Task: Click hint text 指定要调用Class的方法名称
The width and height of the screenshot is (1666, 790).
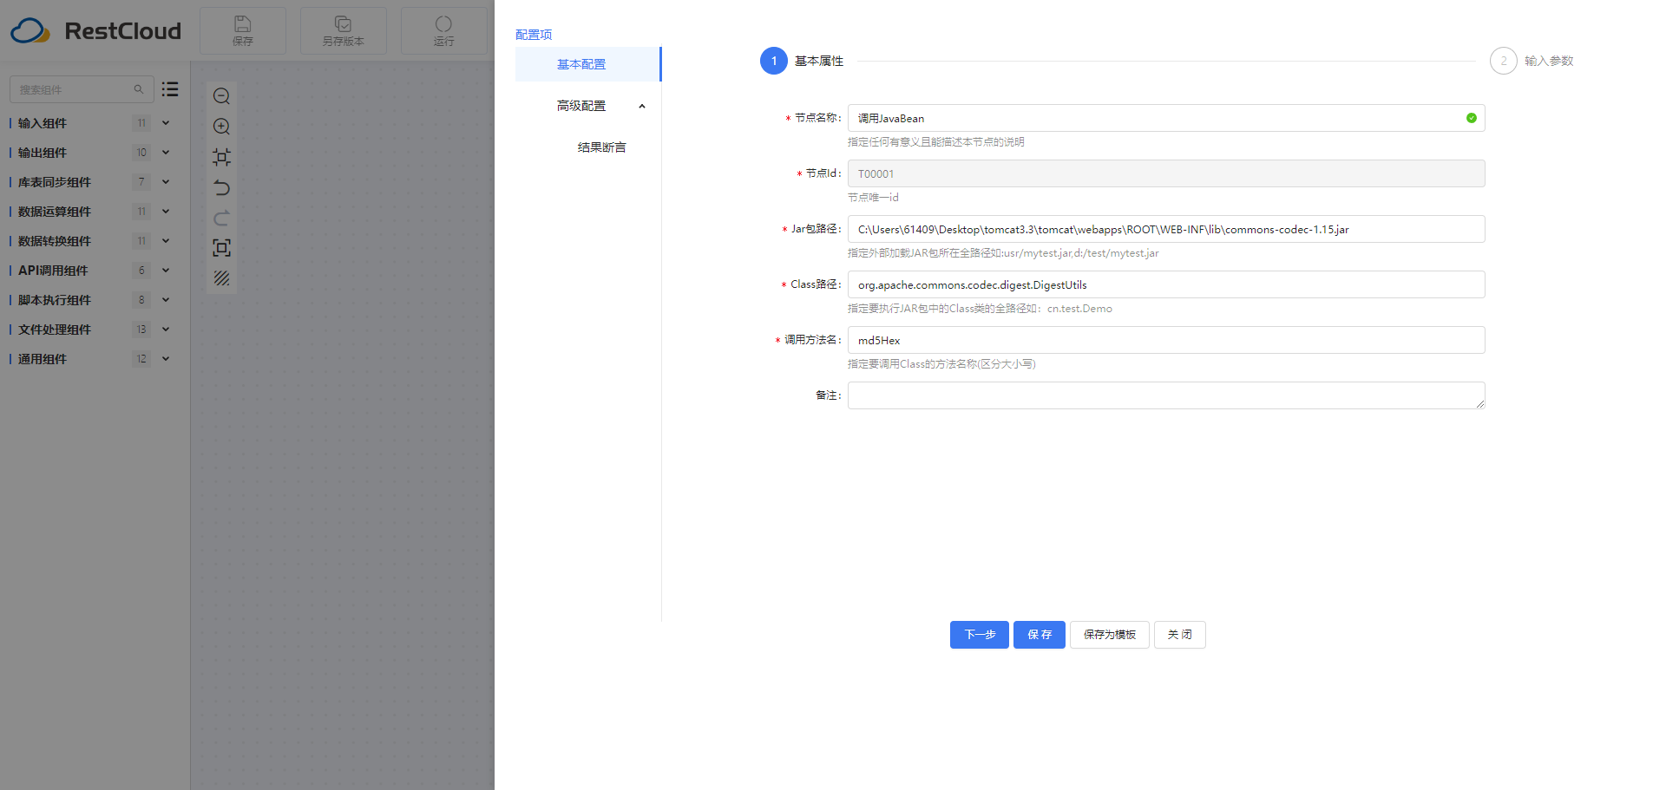Action: pos(941,364)
